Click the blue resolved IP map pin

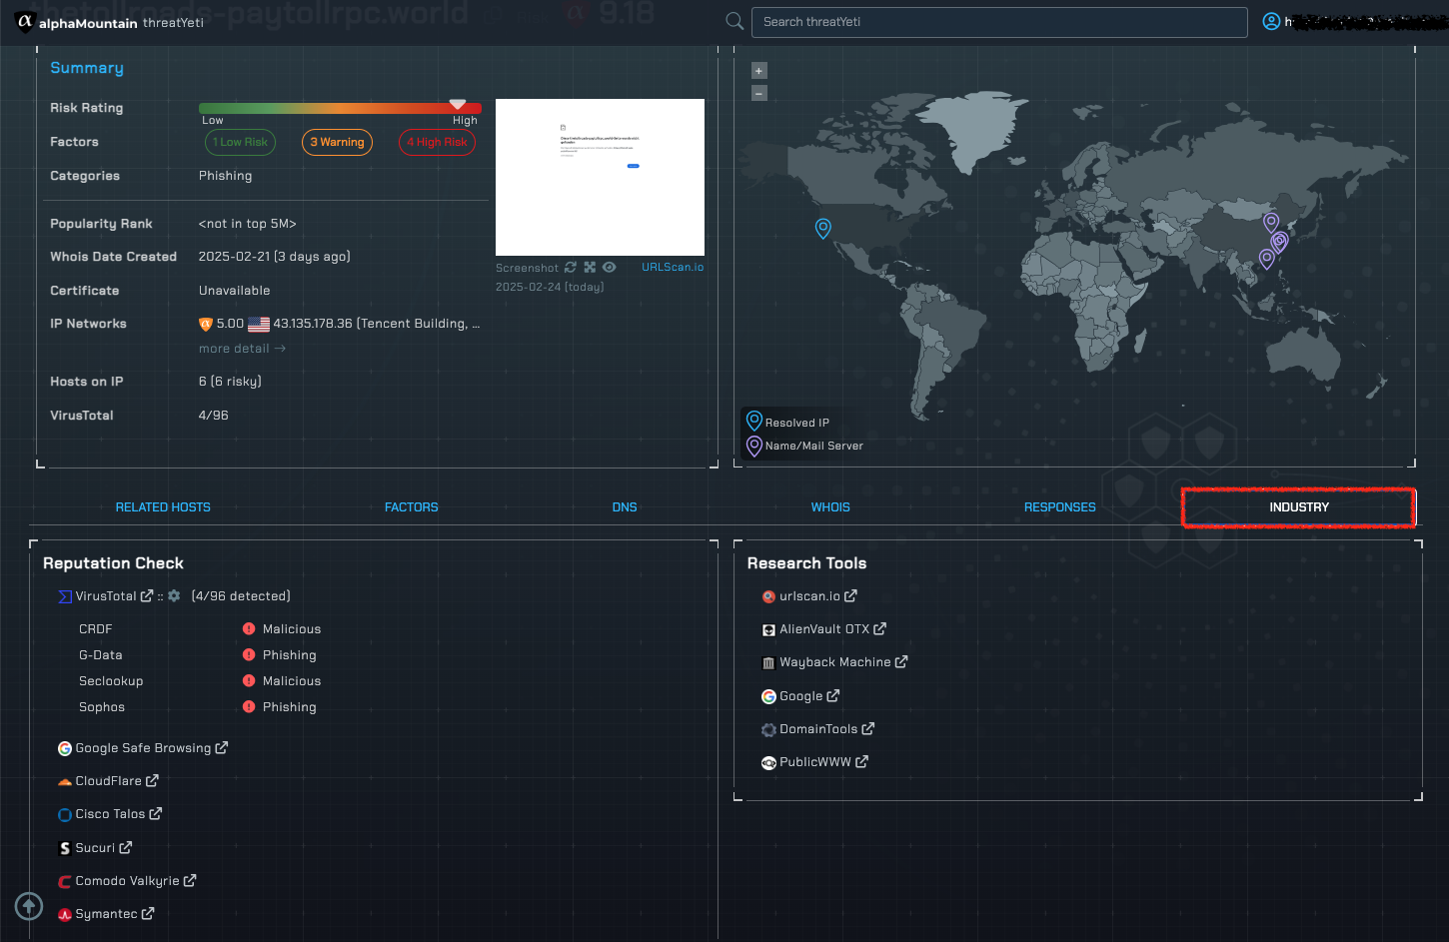click(x=823, y=229)
